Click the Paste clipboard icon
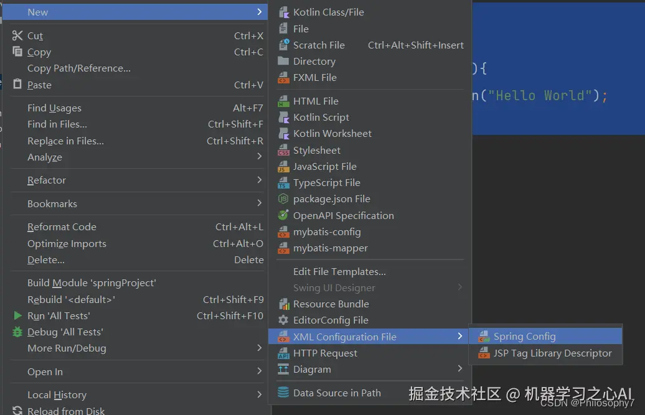 point(17,84)
